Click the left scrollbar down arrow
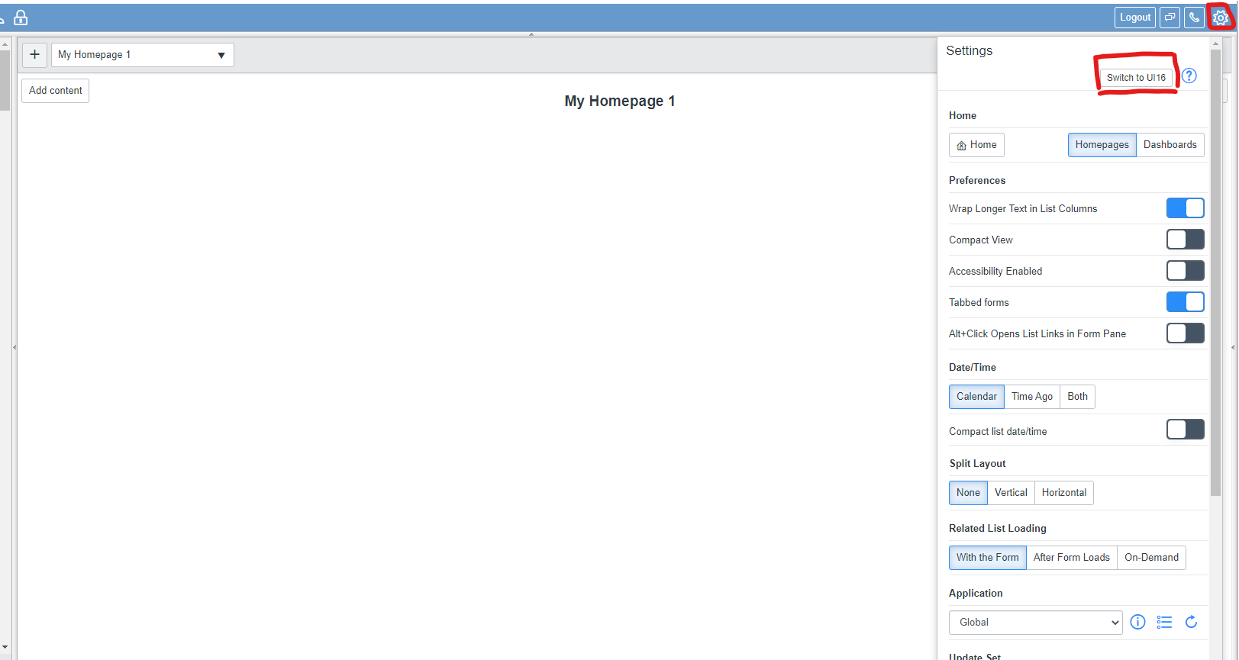The height and width of the screenshot is (660, 1239). (5, 647)
